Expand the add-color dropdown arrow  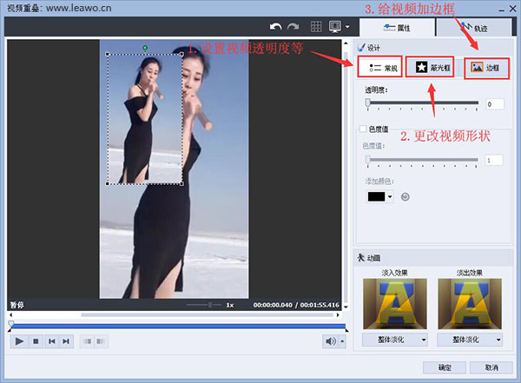(390, 196)
